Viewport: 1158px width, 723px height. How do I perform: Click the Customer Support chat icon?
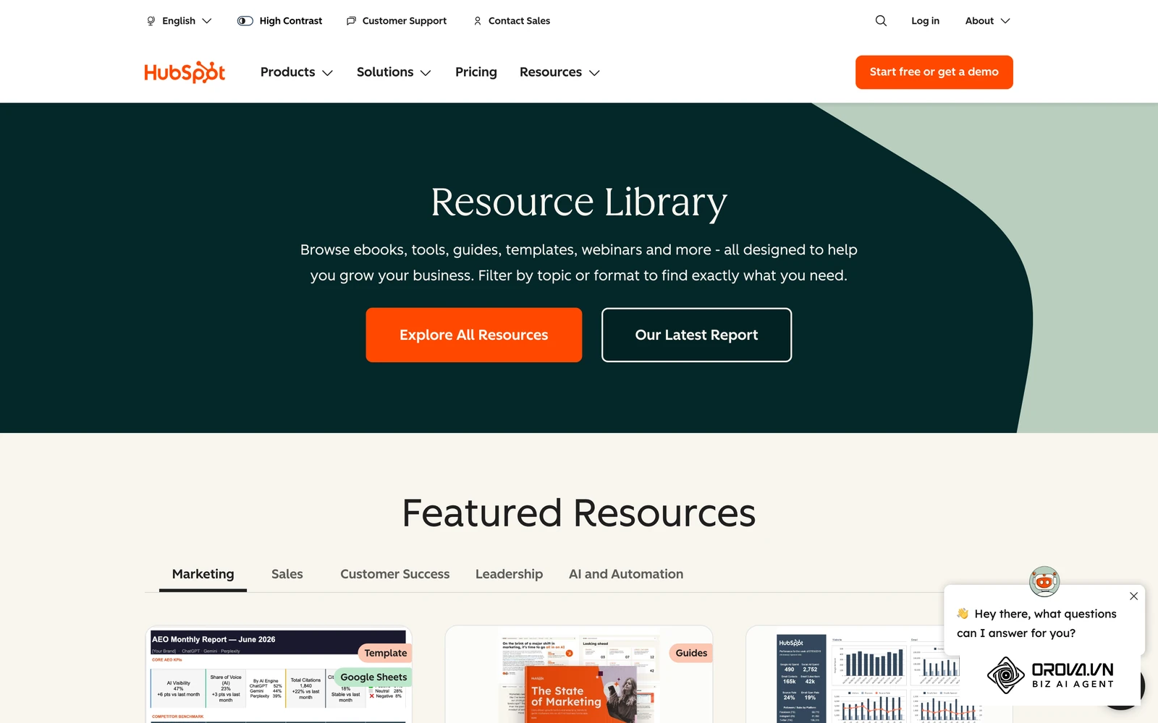tap(351, 21)
